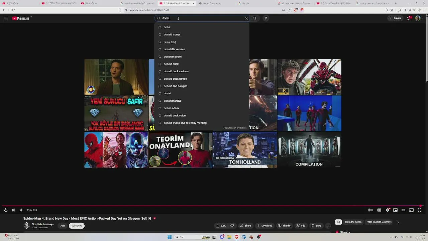The height and width of the screenshot is (241, 428).
Task: Choose the 'donald and douglas' suggestion
Action: [202, 86]
